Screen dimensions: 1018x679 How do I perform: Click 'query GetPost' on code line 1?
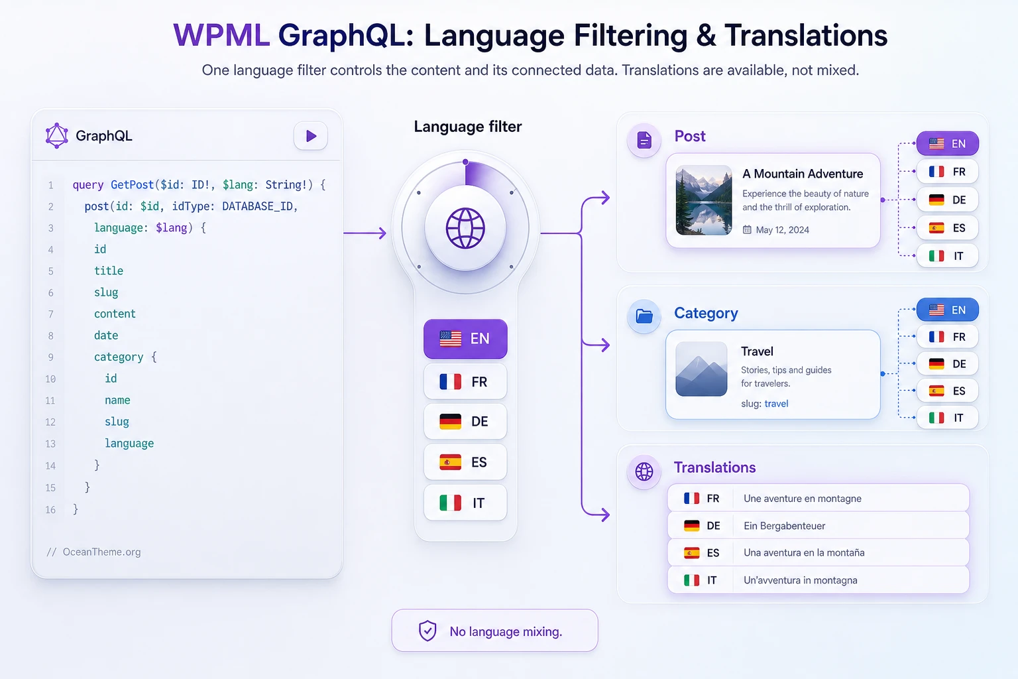point(113,185)
